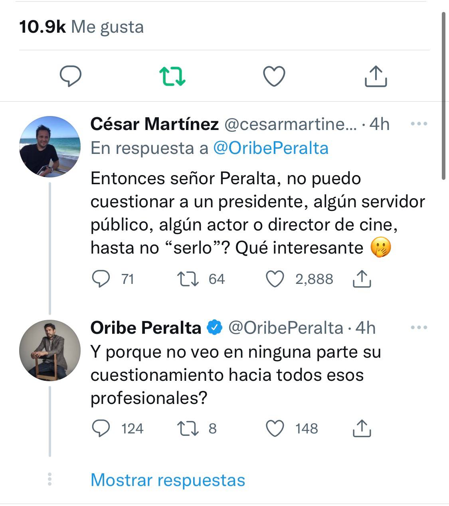The image size is (449, 506).
Task: Reply to César Martínez's tweet
Action: coord(101,279)
